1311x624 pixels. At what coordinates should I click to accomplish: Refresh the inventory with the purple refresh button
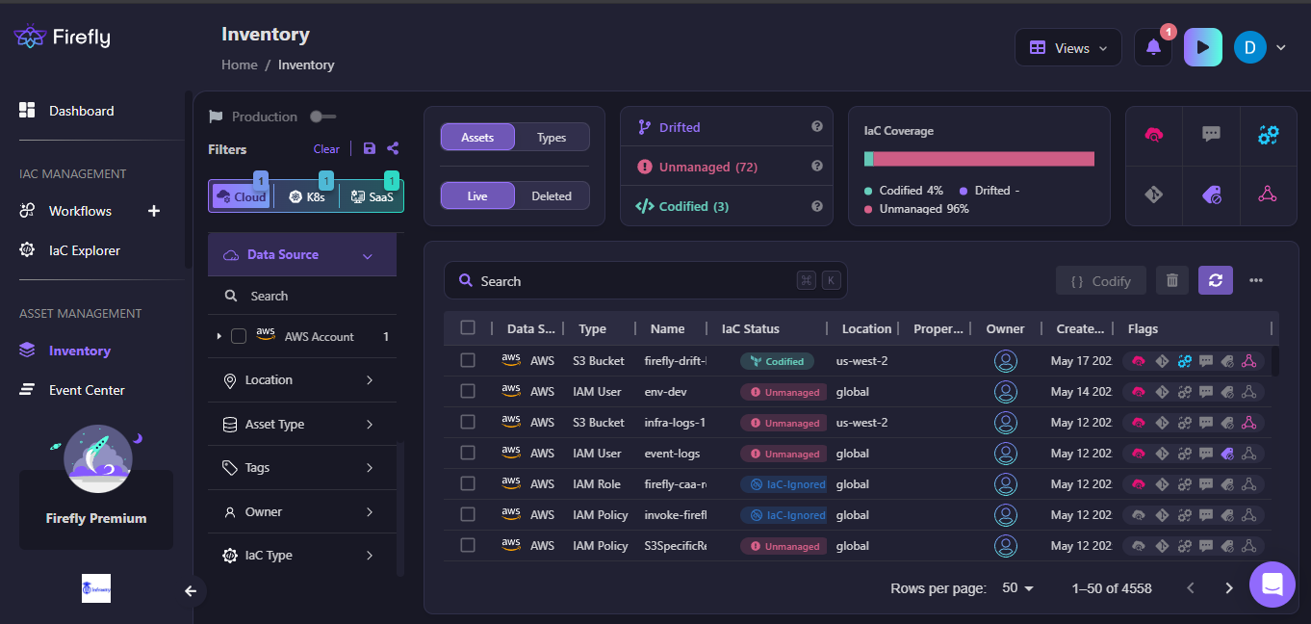(x=1216, y=280)
